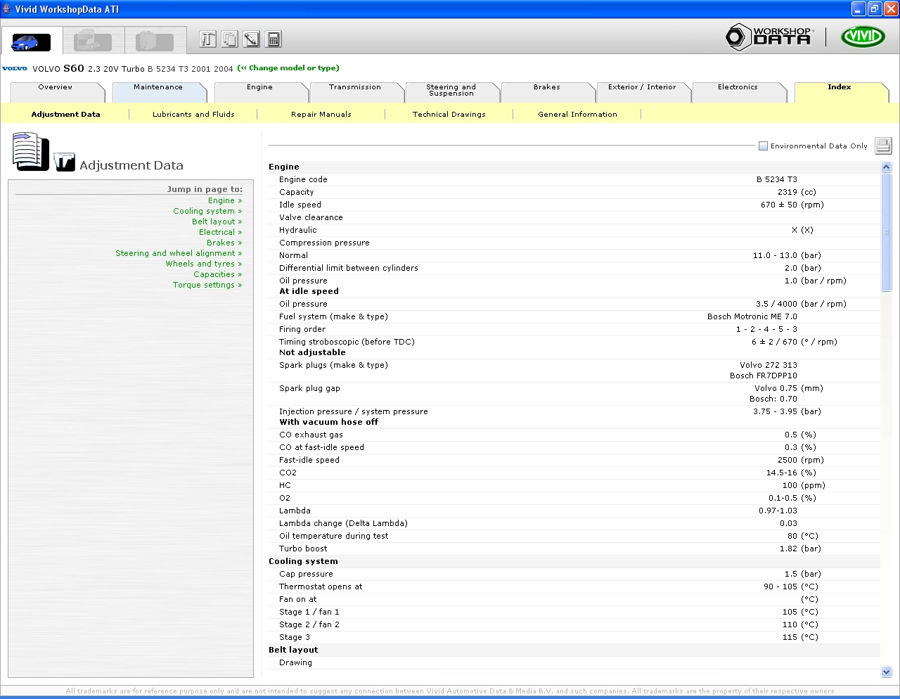Jump to the Electrical section
900x699 pixels.
[x=221, y=232]
